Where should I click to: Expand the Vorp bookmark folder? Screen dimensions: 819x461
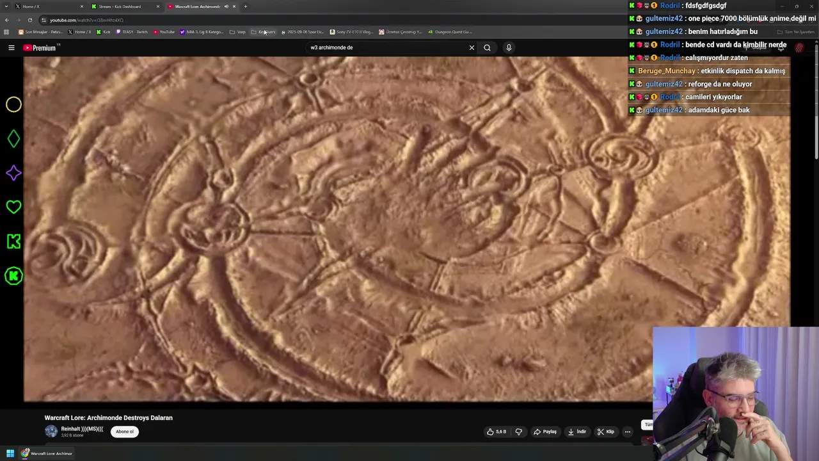(x=237, y=32)
